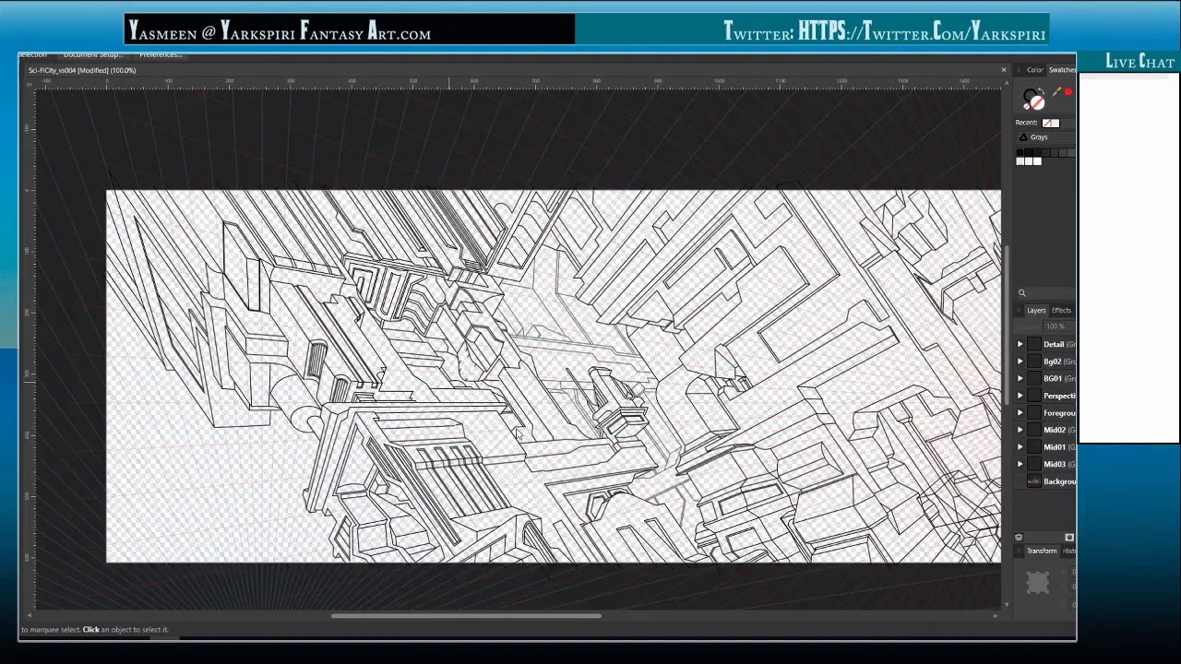
Task: Expand the Mid01 layer group
Action: [1020, 447]
